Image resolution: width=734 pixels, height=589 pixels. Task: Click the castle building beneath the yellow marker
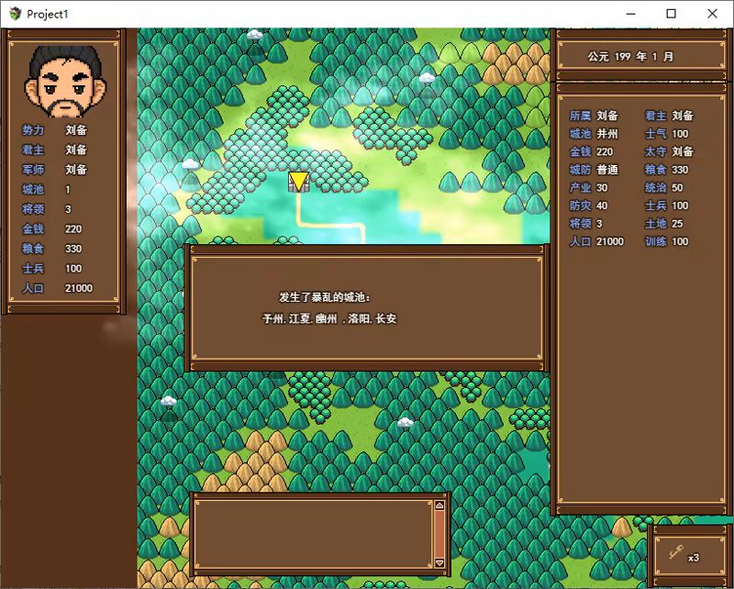(x=298, y=187)
